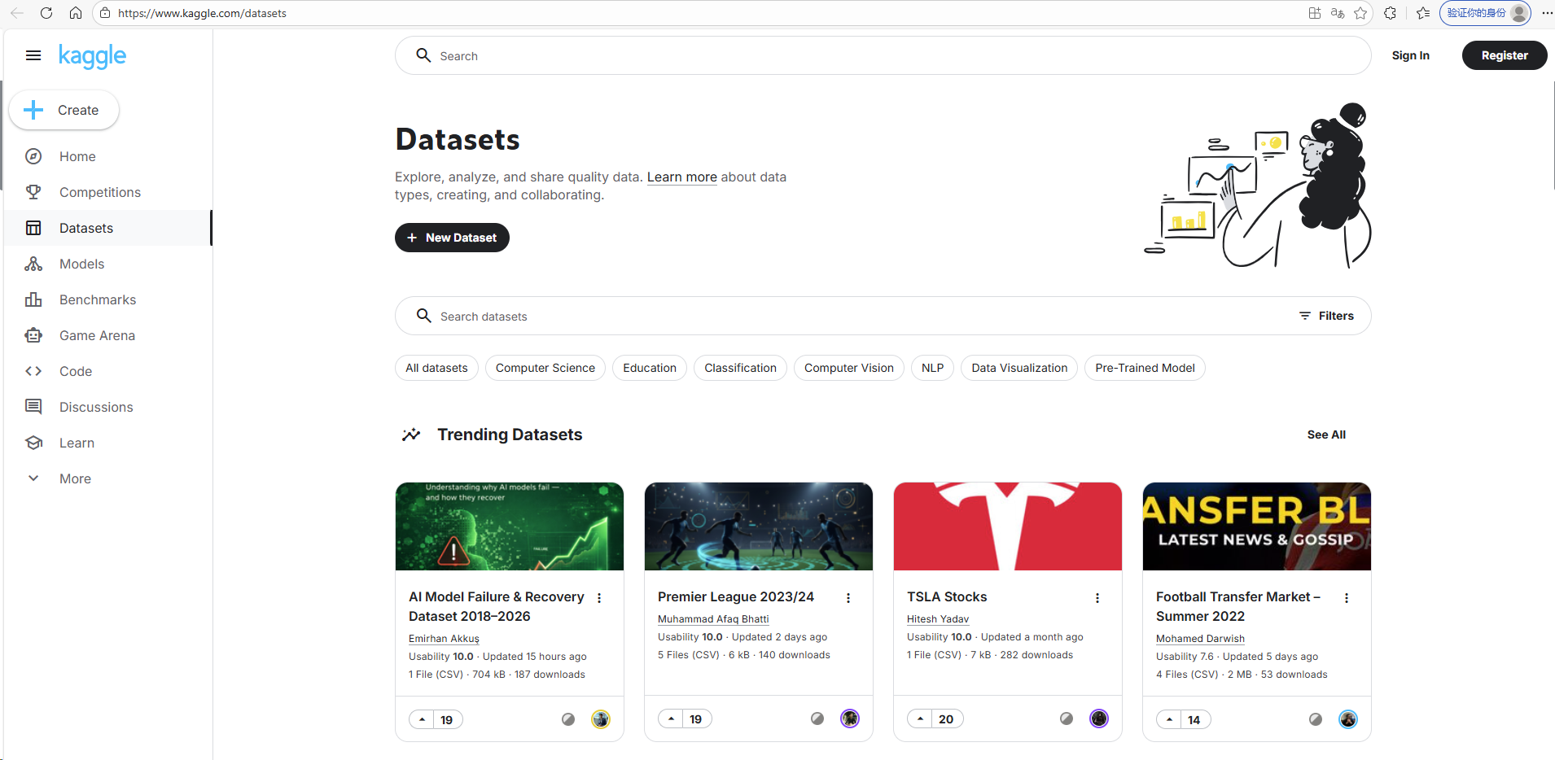Open Game Arena section
This screenshot has width=1555, height=760.
coord(97,335)
